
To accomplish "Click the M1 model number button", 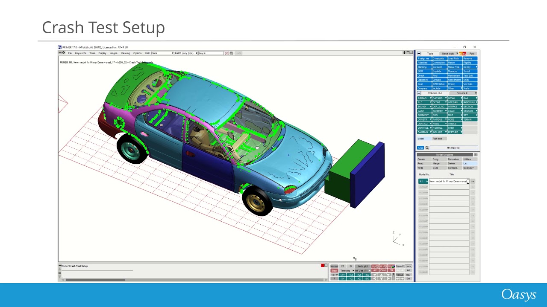I will tap(423, 181).
